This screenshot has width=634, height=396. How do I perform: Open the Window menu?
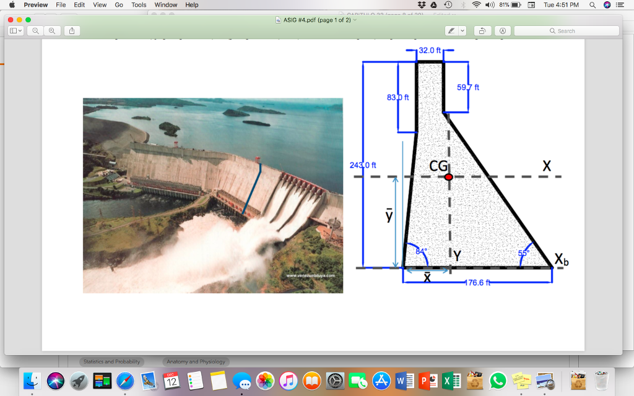coord(165,4)
